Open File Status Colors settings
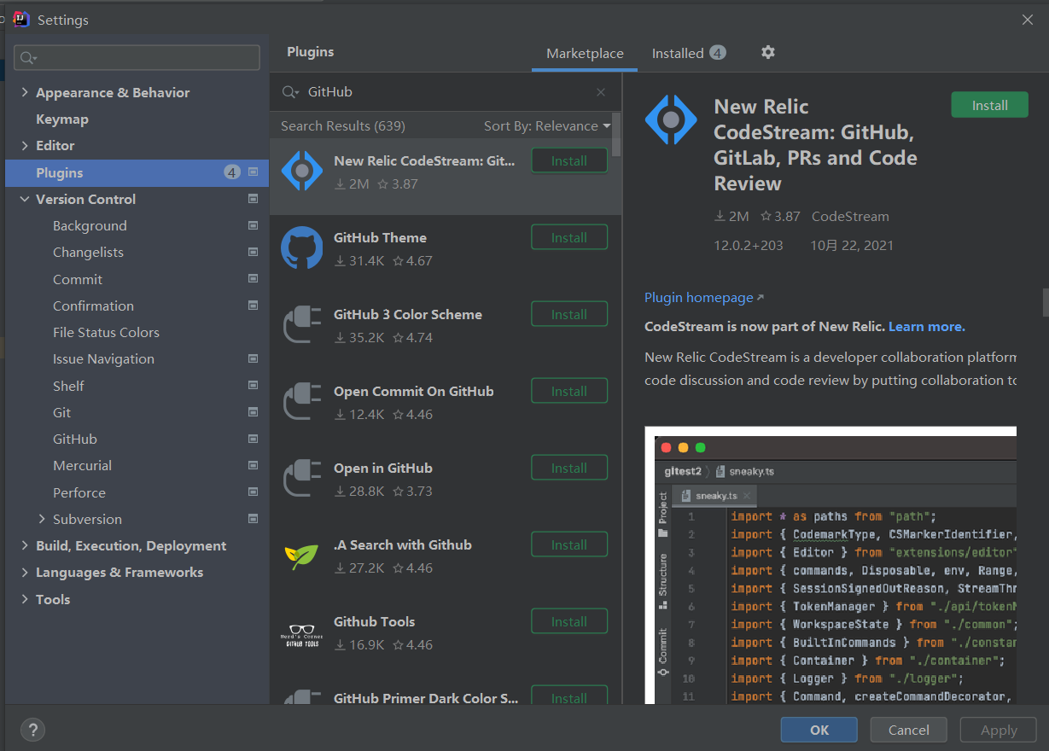 tap(106, 332)
